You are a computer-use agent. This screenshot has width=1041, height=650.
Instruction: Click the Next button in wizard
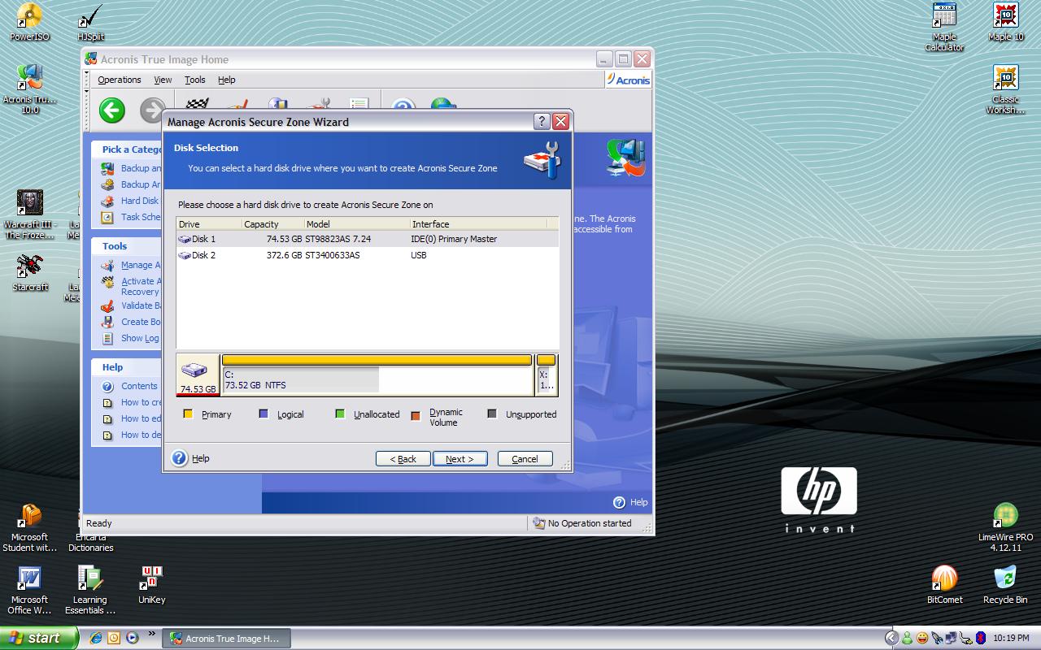pos(460,459)
